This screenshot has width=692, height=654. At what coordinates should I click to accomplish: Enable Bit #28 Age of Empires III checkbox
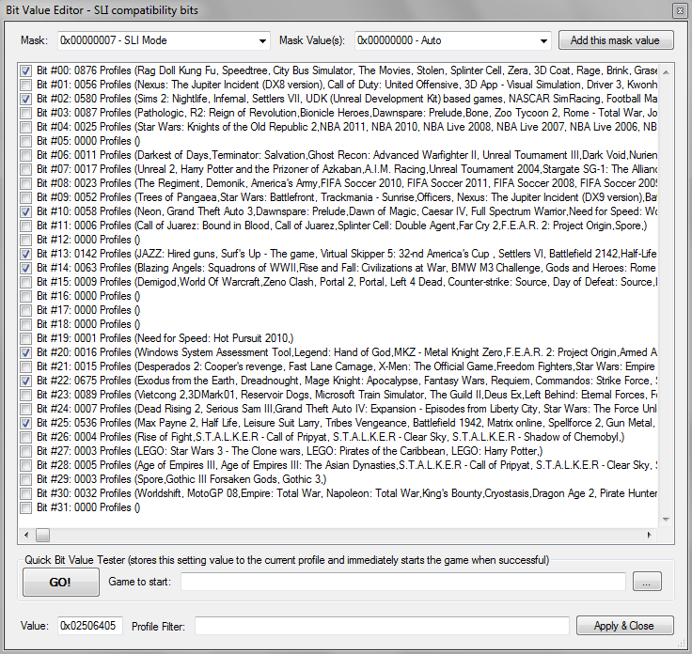click(26, 466)
